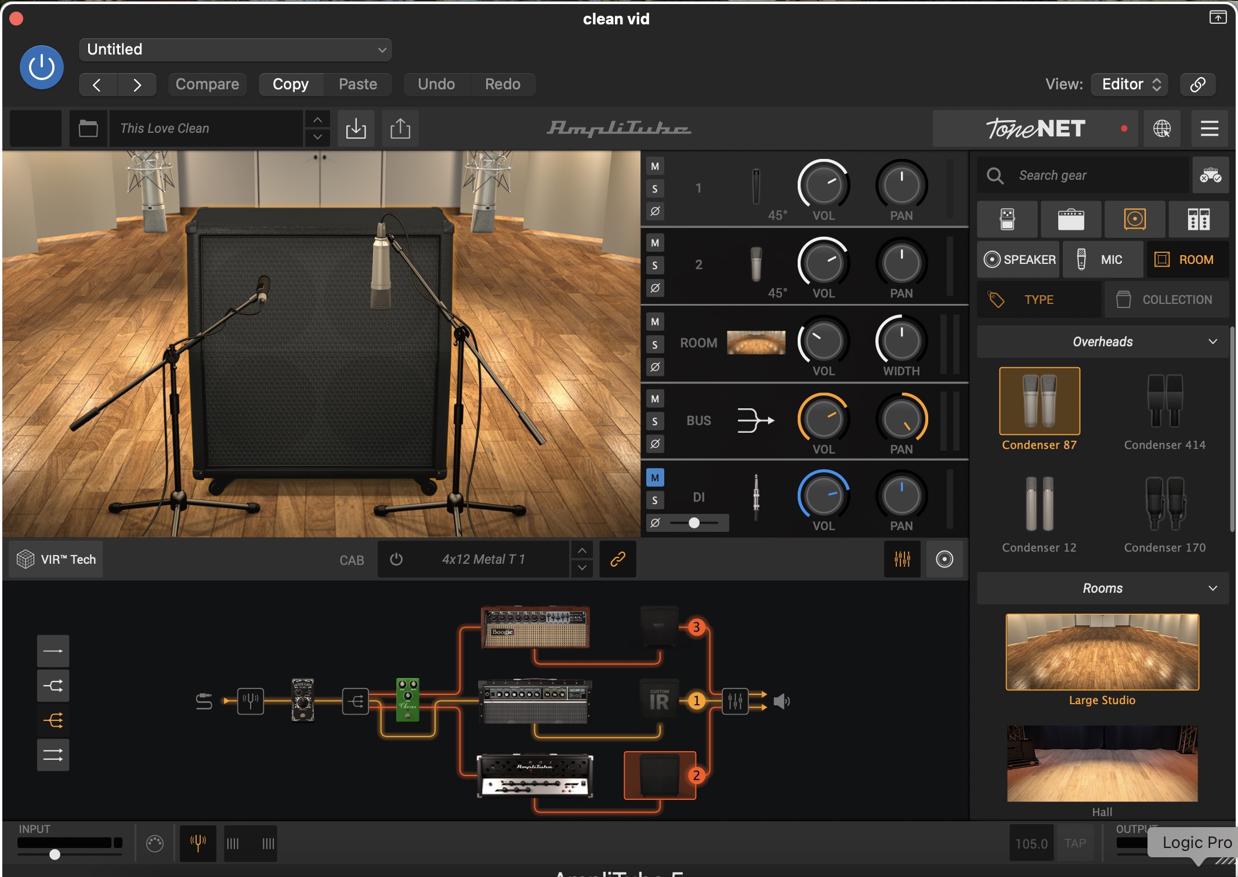Collapse the Overheads section
Viewport: 1238px width, 877px height.
[x=1102, y=342]
